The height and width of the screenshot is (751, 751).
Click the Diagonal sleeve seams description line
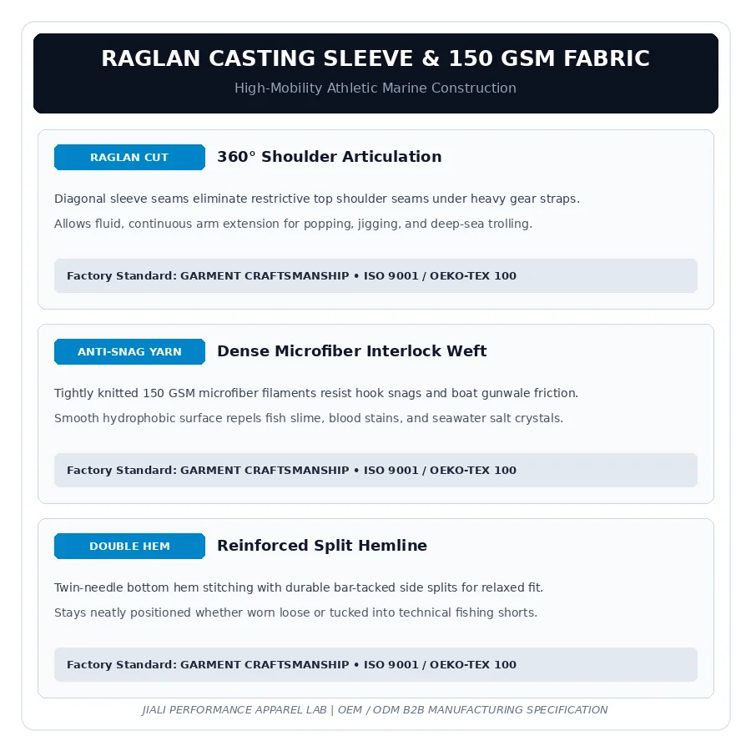tap(316, 199)
